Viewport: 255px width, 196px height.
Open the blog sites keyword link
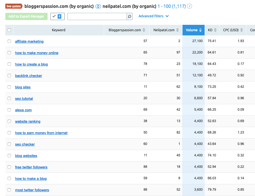23,87
